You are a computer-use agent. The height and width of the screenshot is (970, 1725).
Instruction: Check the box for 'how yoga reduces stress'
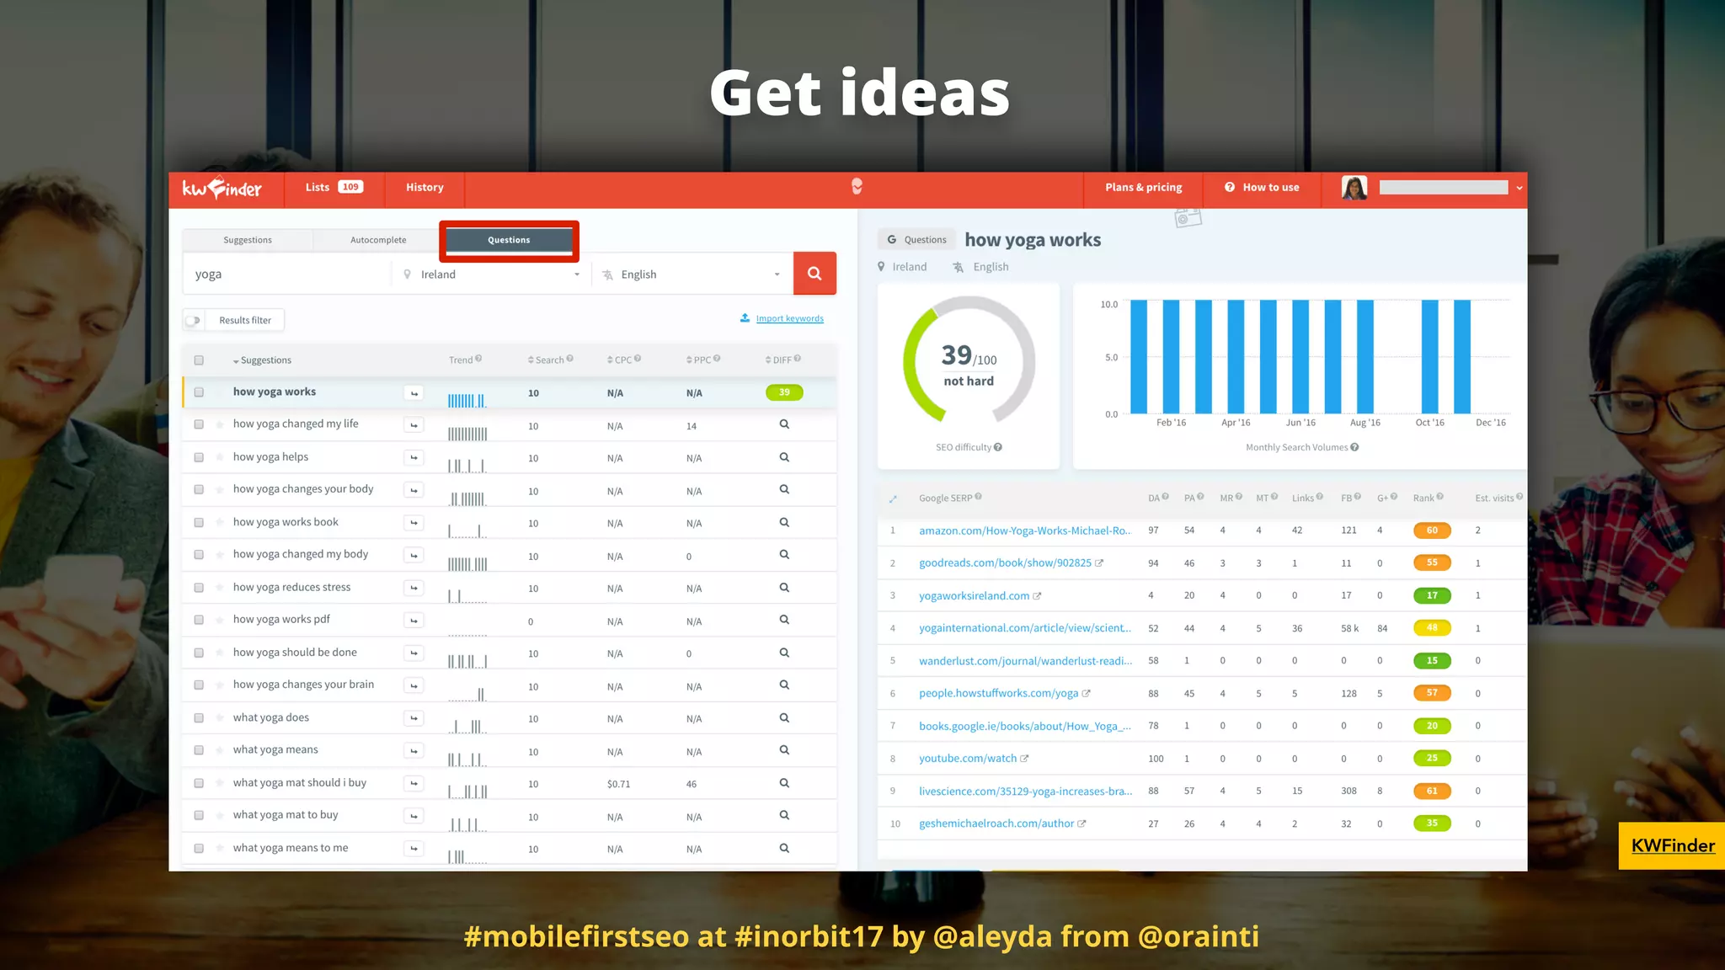[199, 588]
